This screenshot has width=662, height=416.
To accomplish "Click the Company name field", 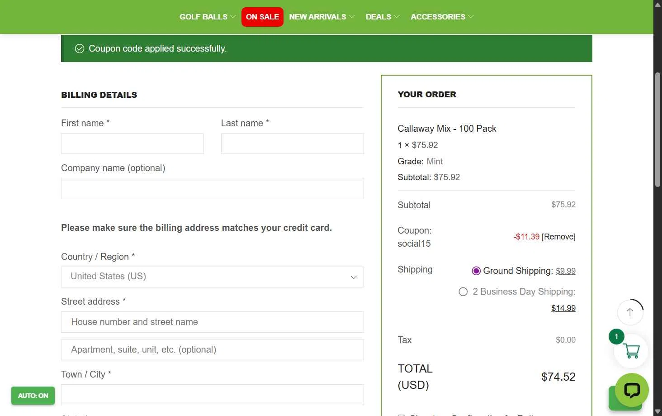I will pos(213,188).
